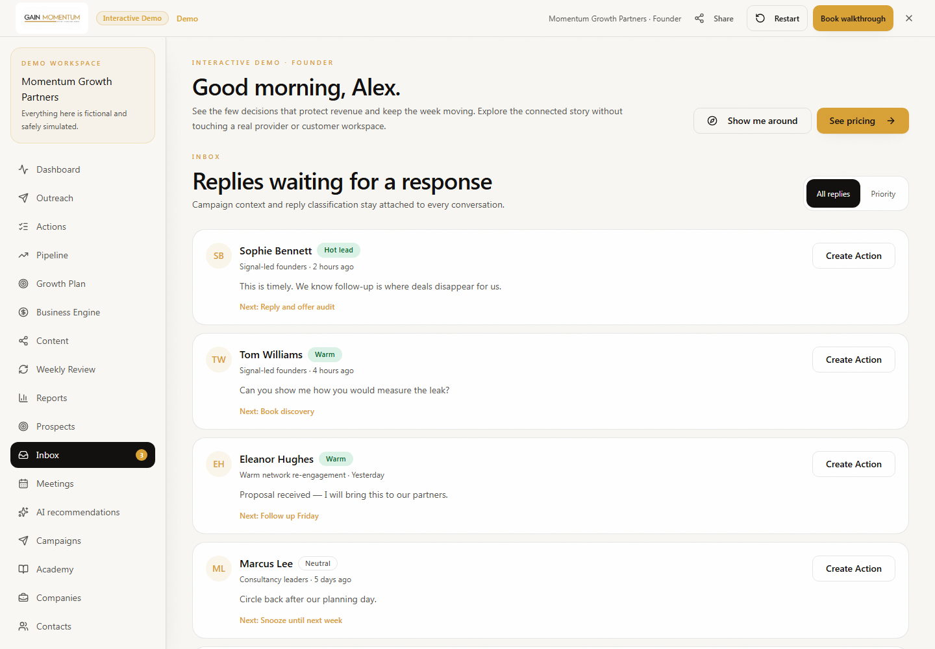Open Contacts people icon
The width and height of the screenshot is (935, 649).
(x=23, y=626)
